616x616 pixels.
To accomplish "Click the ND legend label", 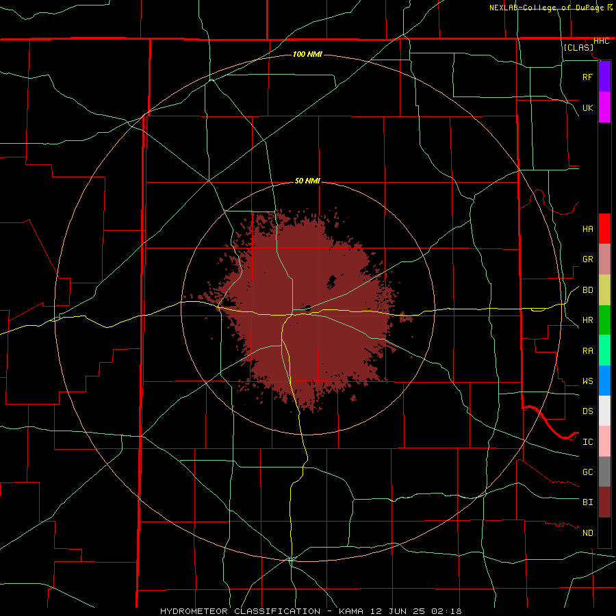I will 587,533.
